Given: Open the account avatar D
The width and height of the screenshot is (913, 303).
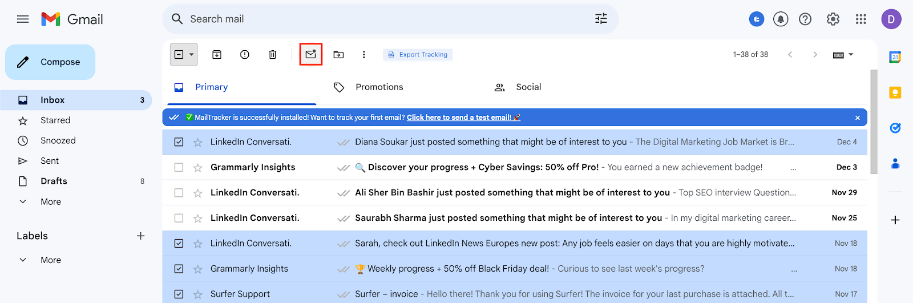Looking at the screenshot, I should pyautogui.click(x=891, y=19).
